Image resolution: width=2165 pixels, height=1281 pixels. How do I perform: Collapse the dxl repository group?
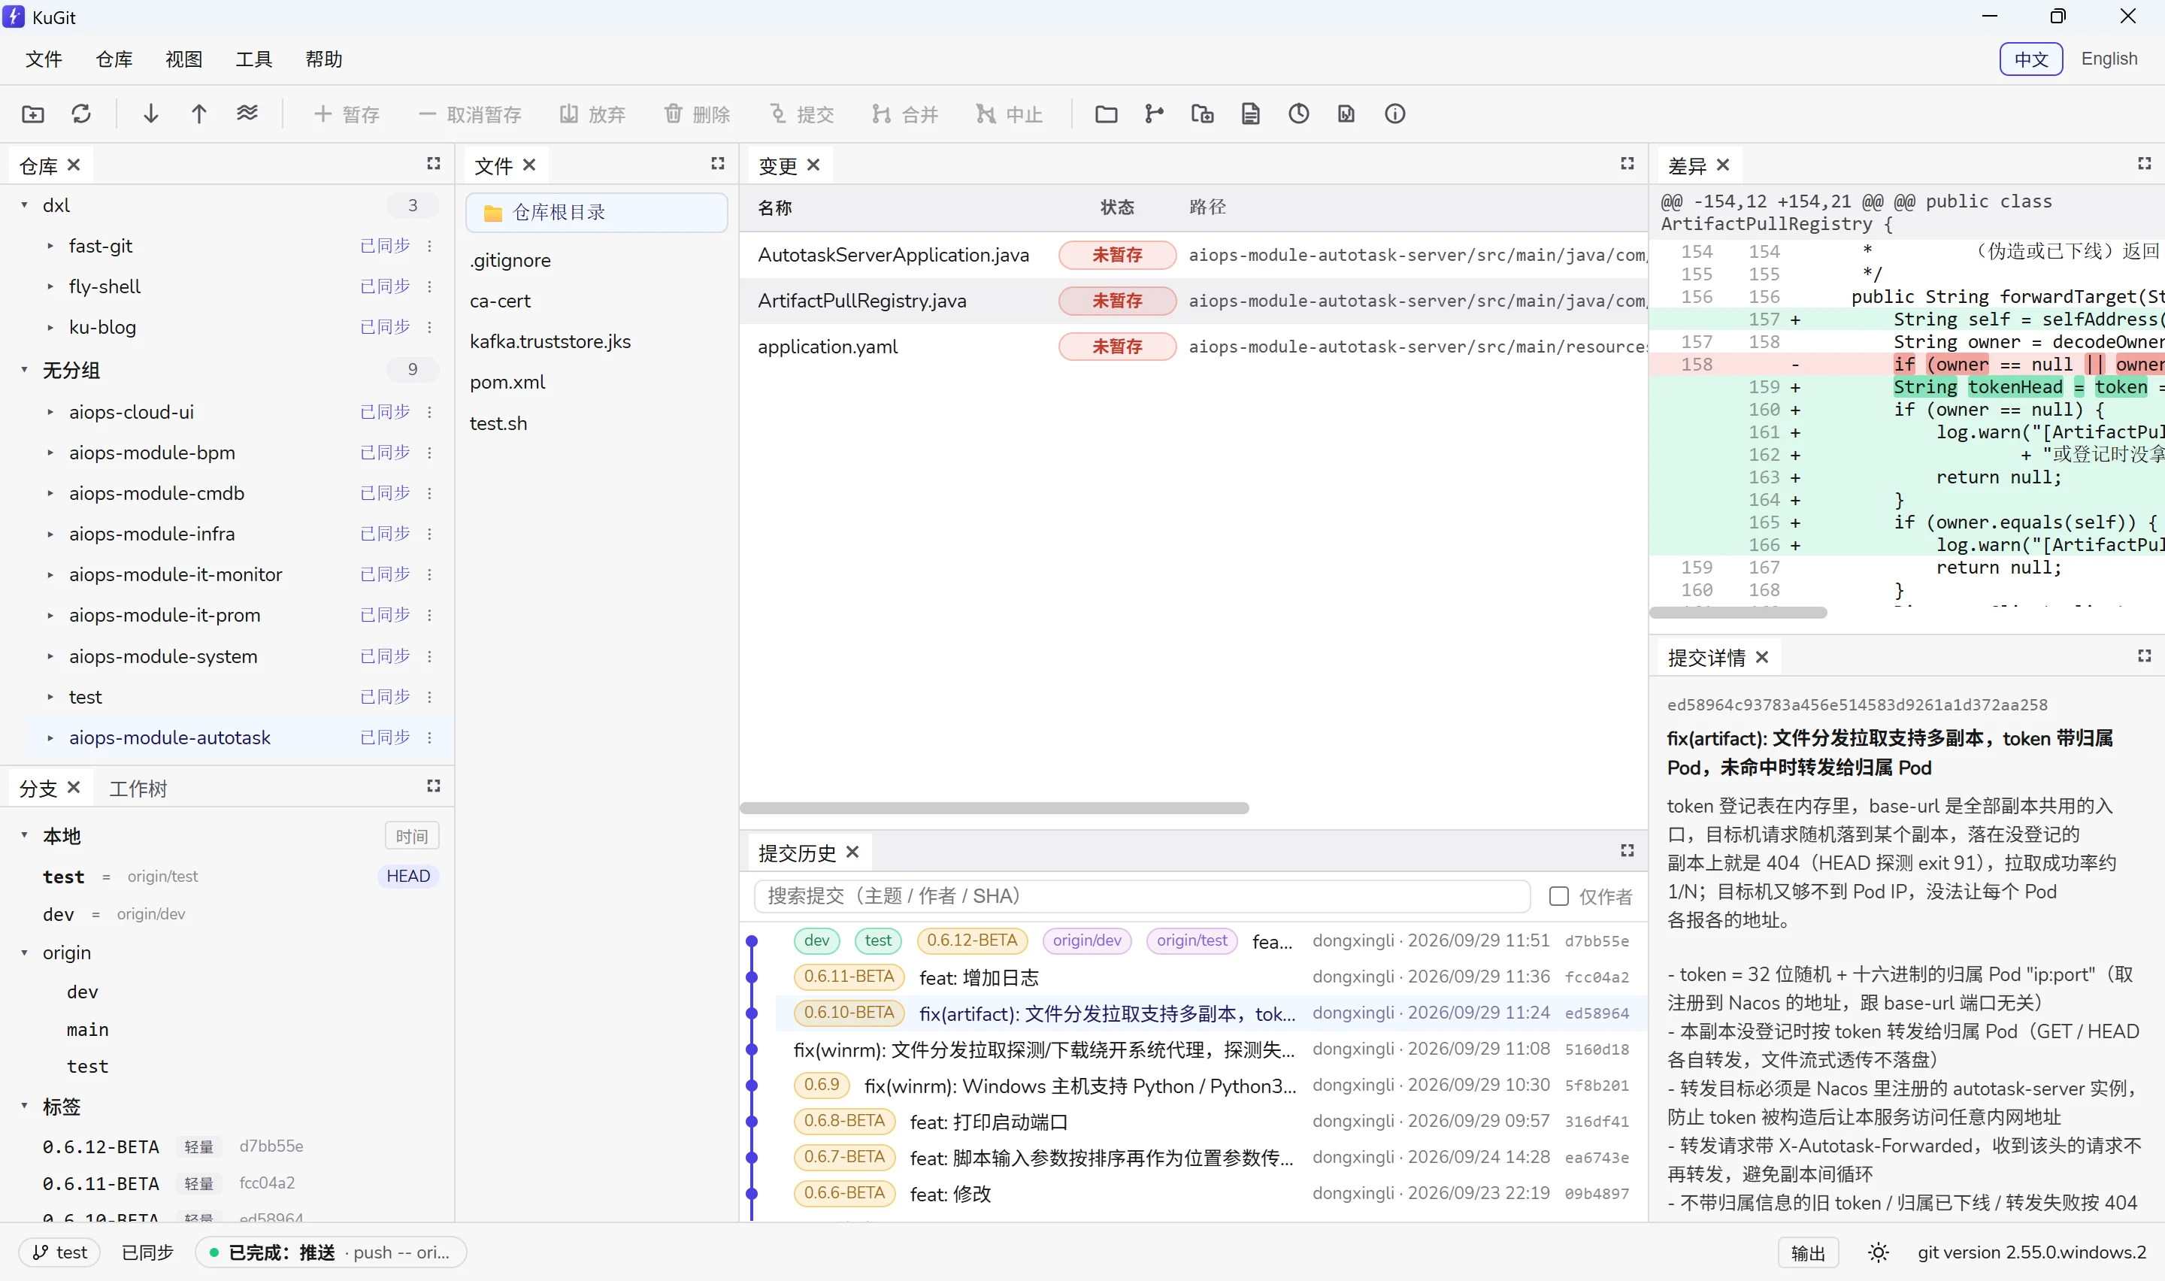coord(24,205)
